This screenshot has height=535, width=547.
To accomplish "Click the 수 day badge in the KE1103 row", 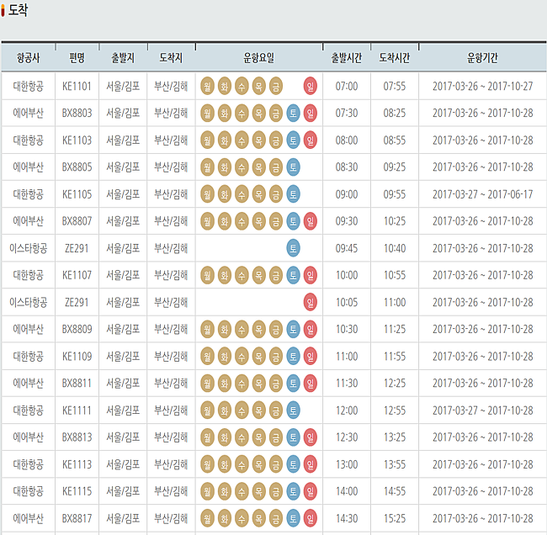I will (x=242, y=140).
